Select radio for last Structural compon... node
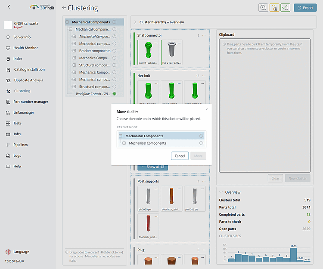 [114, 87]
